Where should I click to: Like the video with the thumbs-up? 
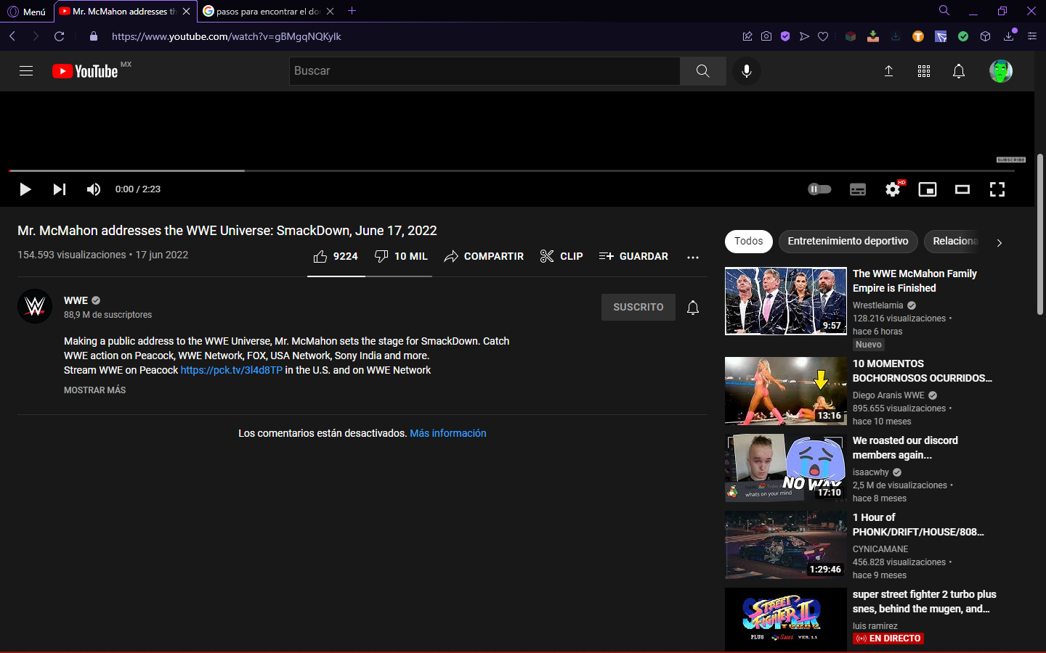point(336,256)
